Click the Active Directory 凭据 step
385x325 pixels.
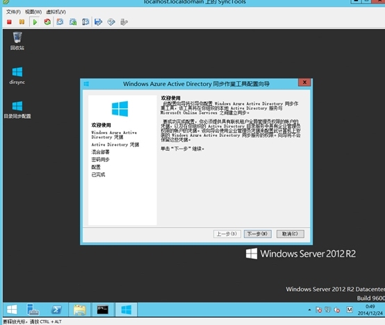tap(115, 144)
